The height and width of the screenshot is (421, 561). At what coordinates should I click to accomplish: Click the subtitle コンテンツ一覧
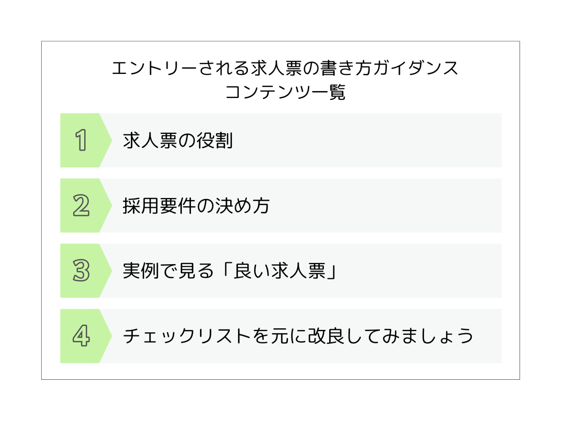tap(285, 92)
